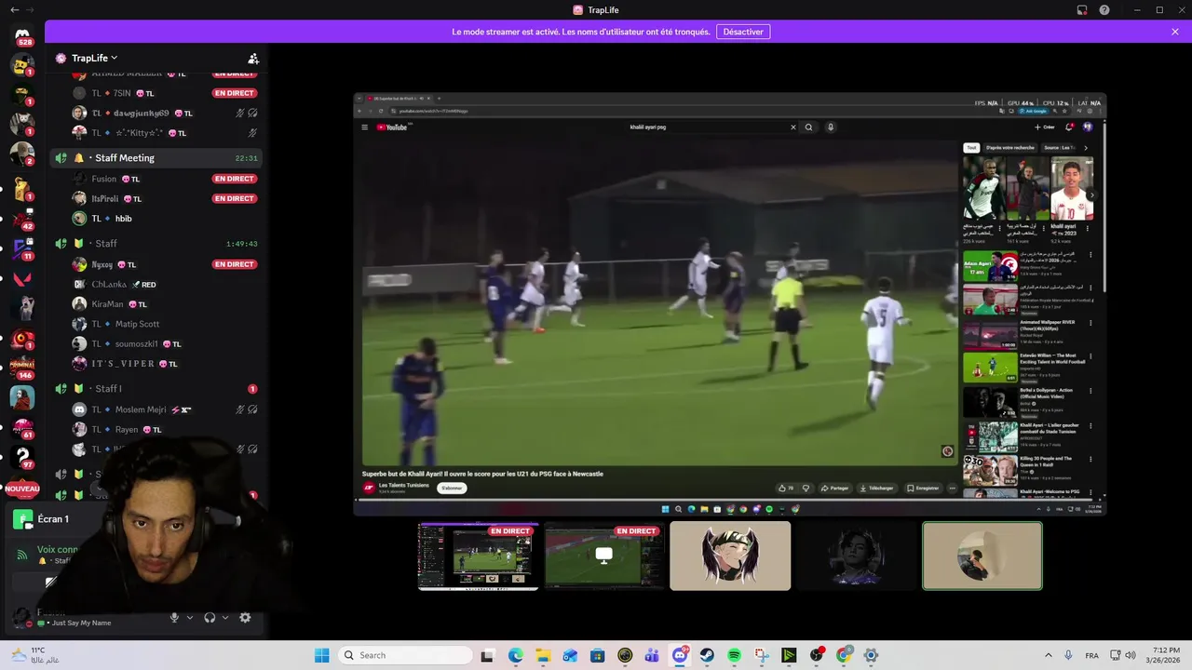Screen dimensions: 1192x670
Task: Select second EN DIRECT stream thumbnail with monitor icon
Action: [604, 556]
